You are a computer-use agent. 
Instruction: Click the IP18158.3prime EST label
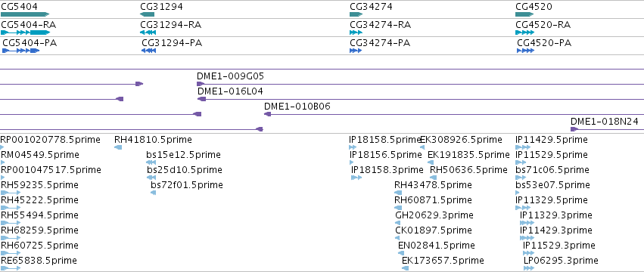387,170
